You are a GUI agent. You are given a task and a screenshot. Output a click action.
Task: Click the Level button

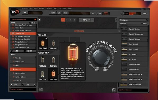coord(25,13)
